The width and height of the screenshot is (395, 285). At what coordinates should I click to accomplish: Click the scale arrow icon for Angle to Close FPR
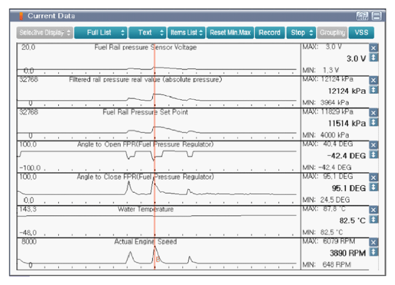[373, 187]
